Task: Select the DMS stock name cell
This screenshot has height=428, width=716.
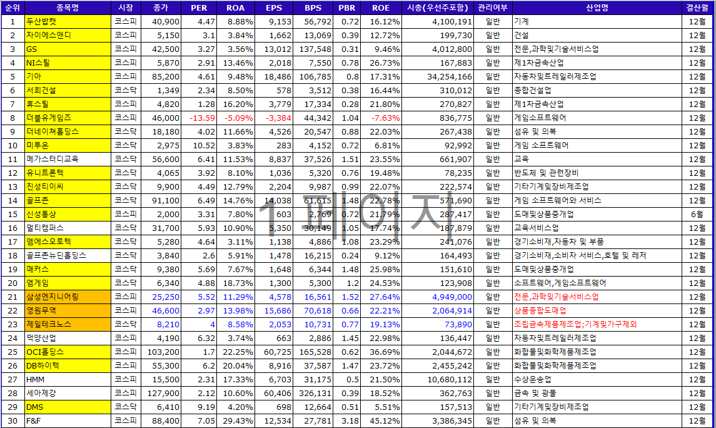Action: (x=68, y=407)
